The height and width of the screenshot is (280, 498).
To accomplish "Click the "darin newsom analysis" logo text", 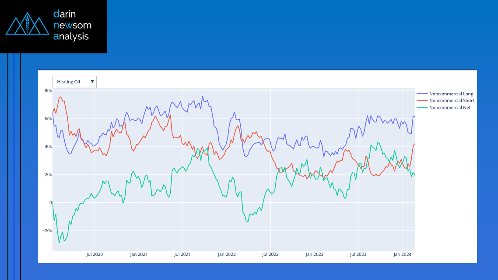I will click(72, 25).
